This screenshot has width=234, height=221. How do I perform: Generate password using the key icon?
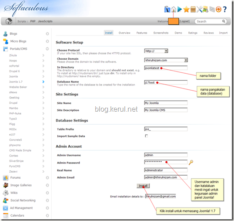(x=191, y=162)
